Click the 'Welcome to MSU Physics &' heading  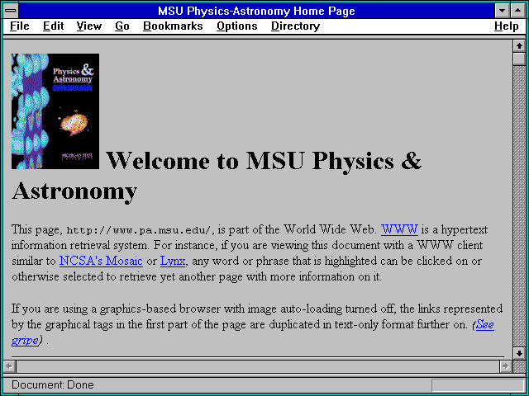[x=264, y=161]
